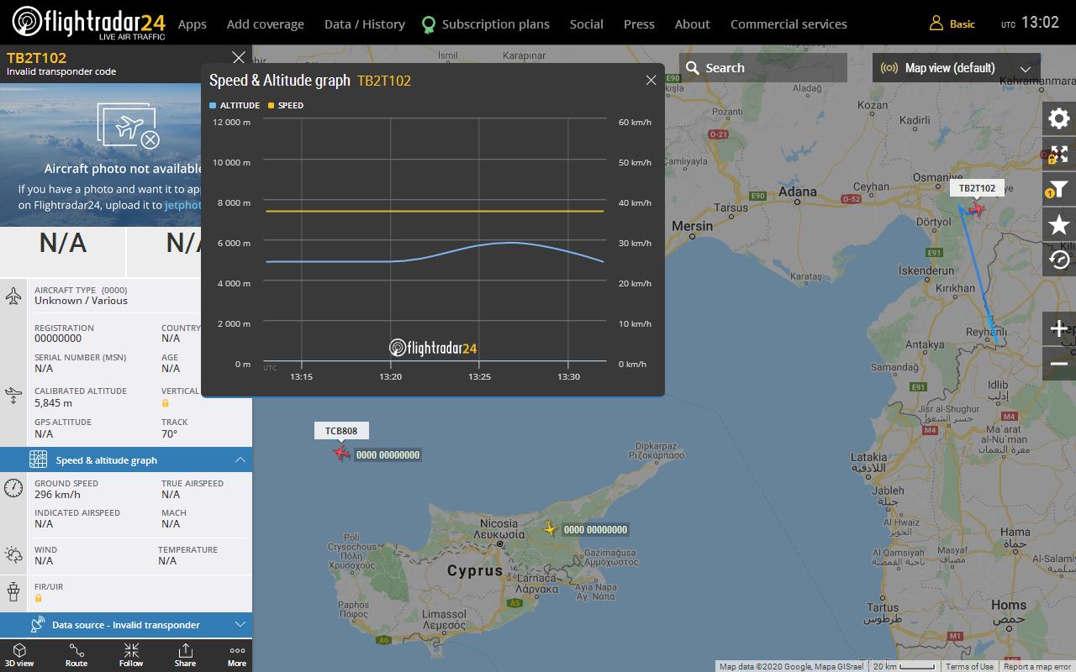Toggle SPEED series in graph legend
The height and width of the screenshot is (672, 1076).
[286, 105]
